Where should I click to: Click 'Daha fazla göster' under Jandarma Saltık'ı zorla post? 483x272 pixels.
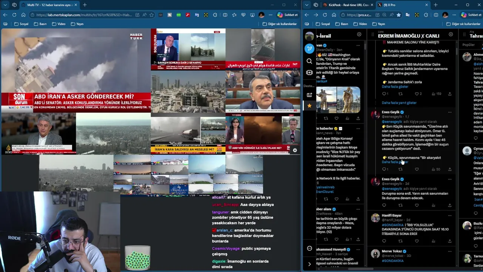click(395, 87)
